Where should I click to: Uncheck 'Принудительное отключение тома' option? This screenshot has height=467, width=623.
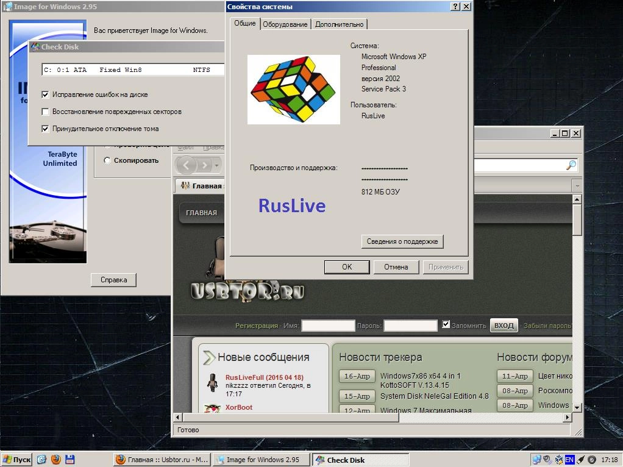45,129
